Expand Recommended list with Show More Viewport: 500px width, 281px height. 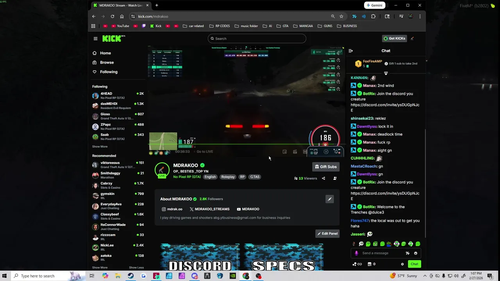click(x=100, y=268)
